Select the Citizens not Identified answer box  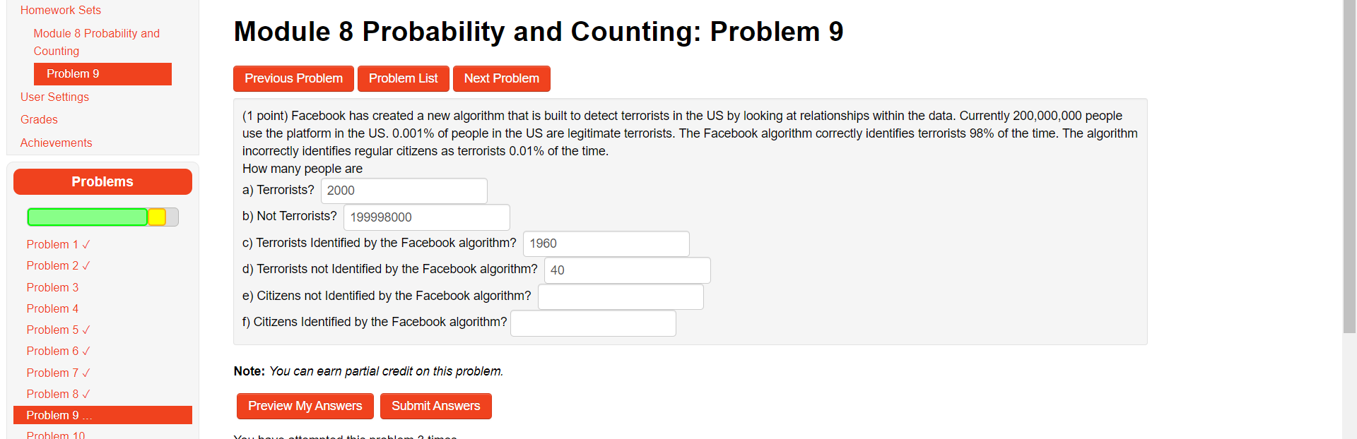point(621,296)
